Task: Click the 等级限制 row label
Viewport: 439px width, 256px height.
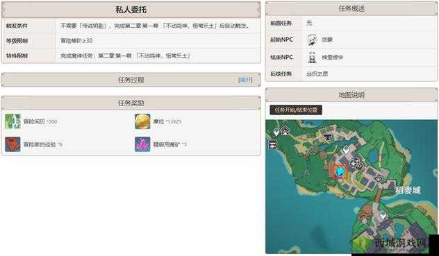Action: (17, 40)
